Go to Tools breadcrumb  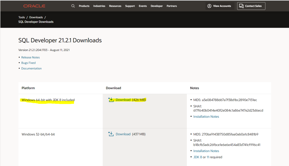22,17
